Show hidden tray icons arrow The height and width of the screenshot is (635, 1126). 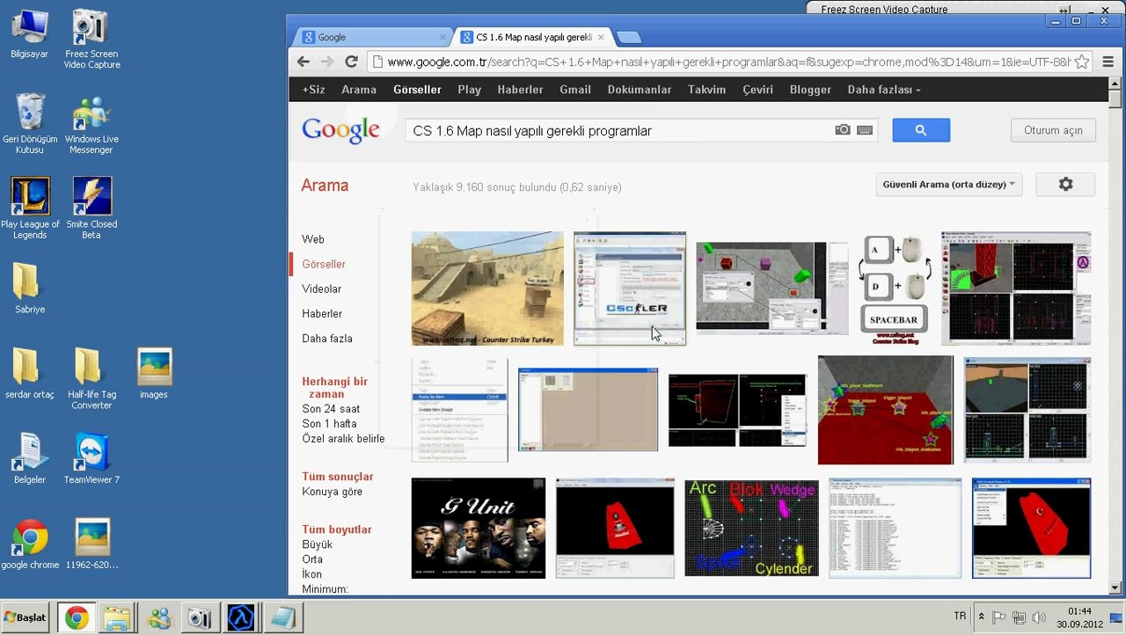[982, 617]
